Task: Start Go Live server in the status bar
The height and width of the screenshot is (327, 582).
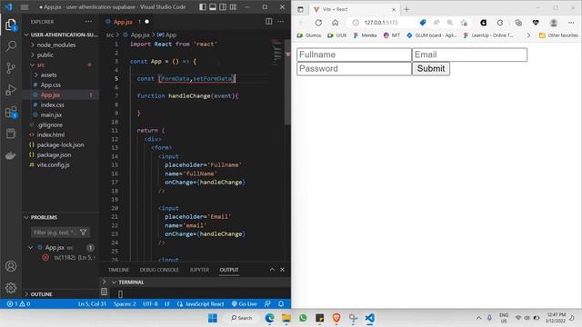Action: pyautogui.click(x=245, y=303)
